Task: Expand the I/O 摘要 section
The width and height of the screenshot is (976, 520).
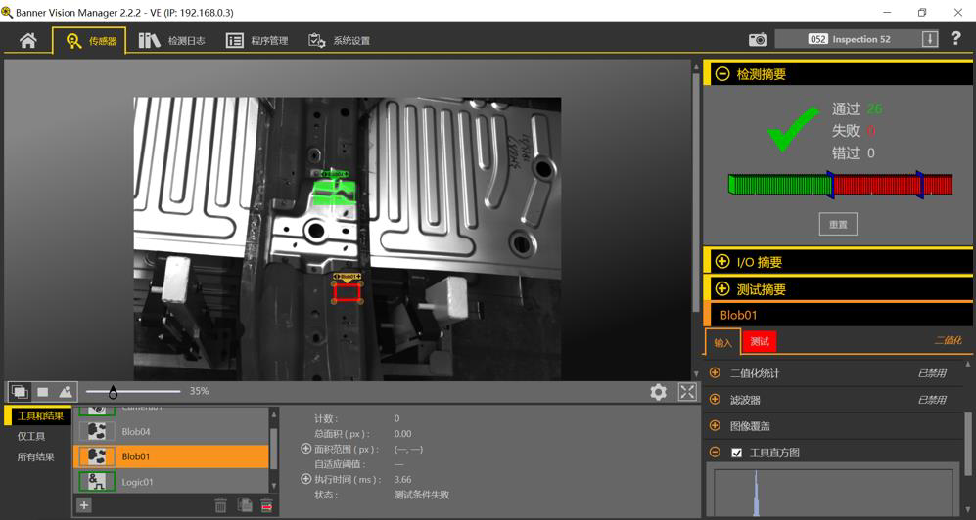Action: pyautogui.click(x=722, y=262)
